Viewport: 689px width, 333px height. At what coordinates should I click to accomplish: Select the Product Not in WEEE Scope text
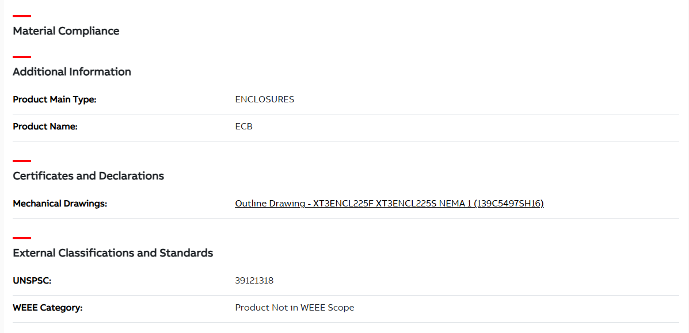pyautogui.click(x=295, y=308)
